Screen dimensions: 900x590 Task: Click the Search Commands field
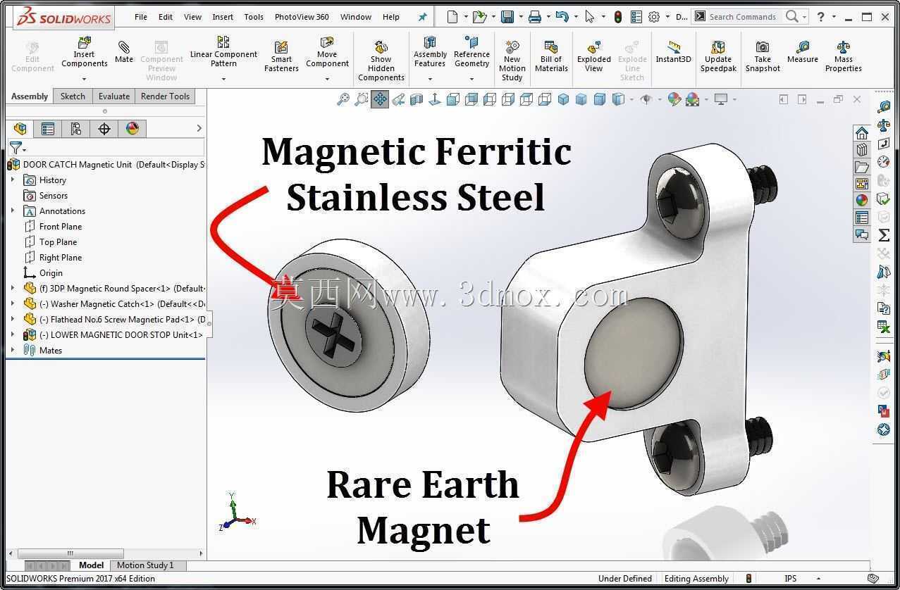coord(742,17)
